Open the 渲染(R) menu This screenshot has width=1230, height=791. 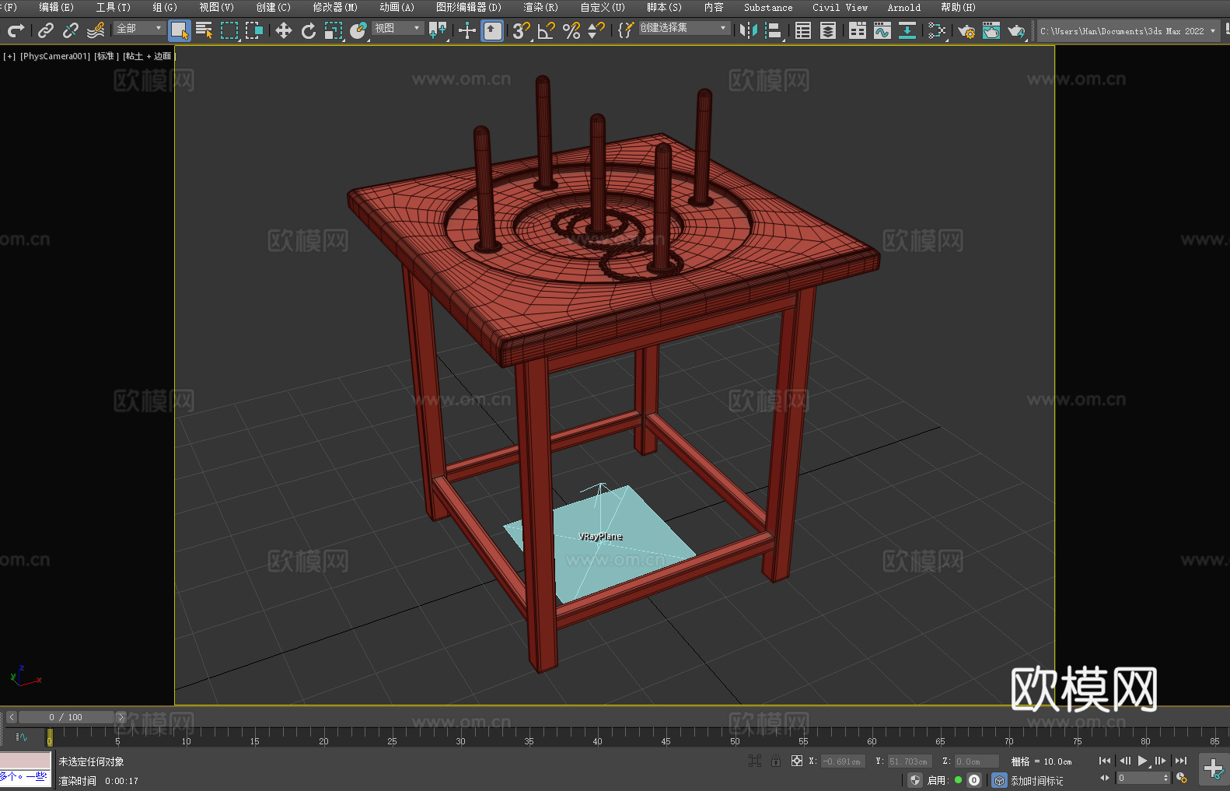[x=540, y=8]
